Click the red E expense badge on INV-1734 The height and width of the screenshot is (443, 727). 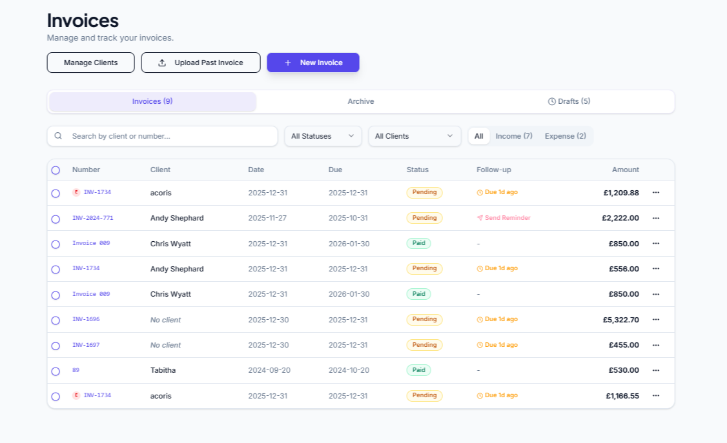(x=77, y=192)
